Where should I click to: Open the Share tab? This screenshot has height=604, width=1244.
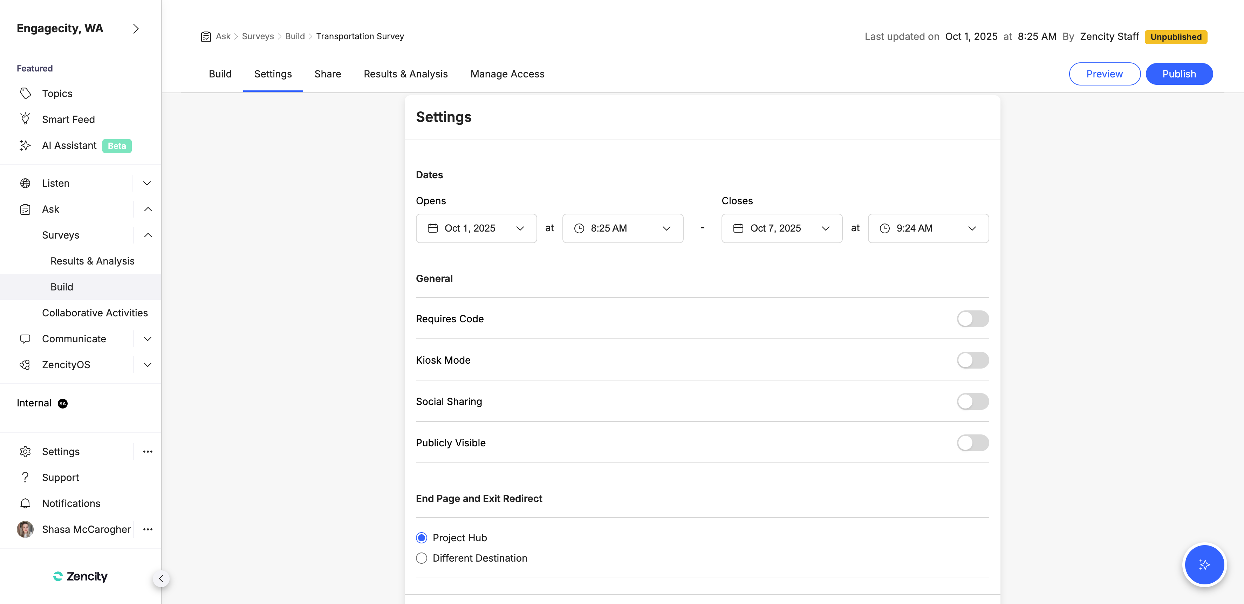point(327,74)
